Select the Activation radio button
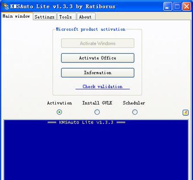Viewport: 193px width, 180px height. [59, 112]
